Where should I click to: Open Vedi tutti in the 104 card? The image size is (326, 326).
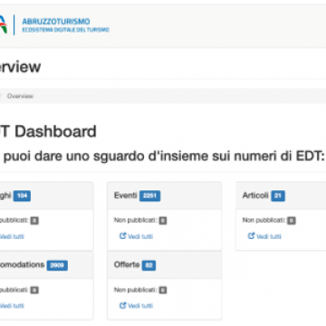coord(12,236)
